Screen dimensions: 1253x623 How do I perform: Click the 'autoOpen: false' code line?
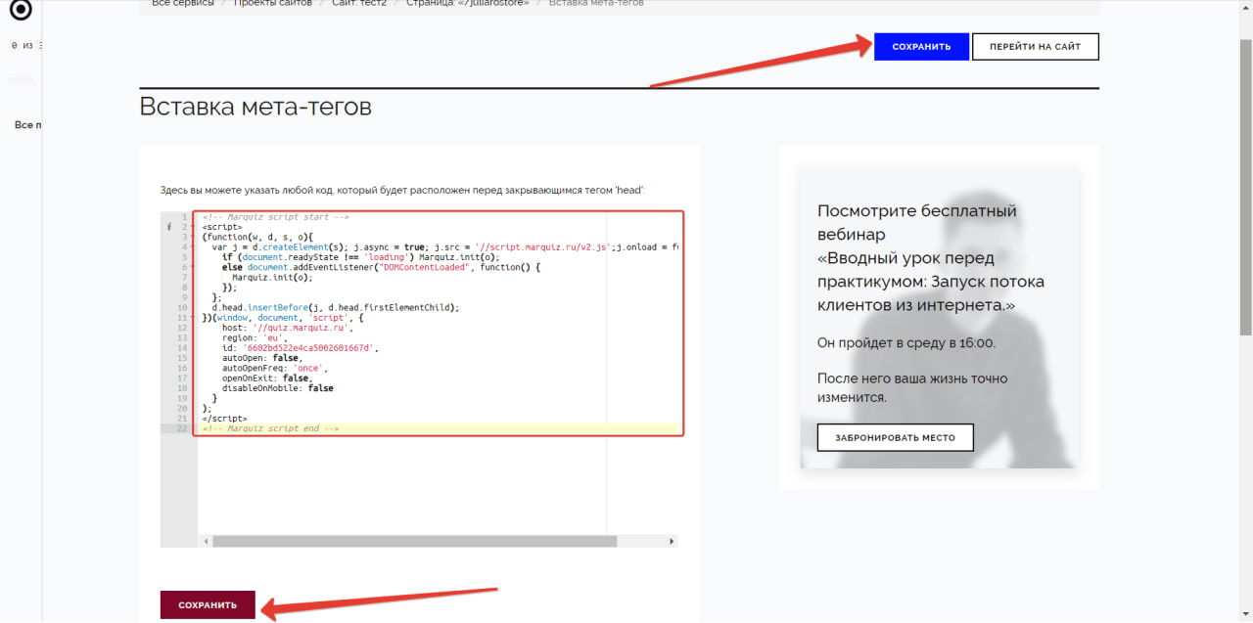[262, 358]
